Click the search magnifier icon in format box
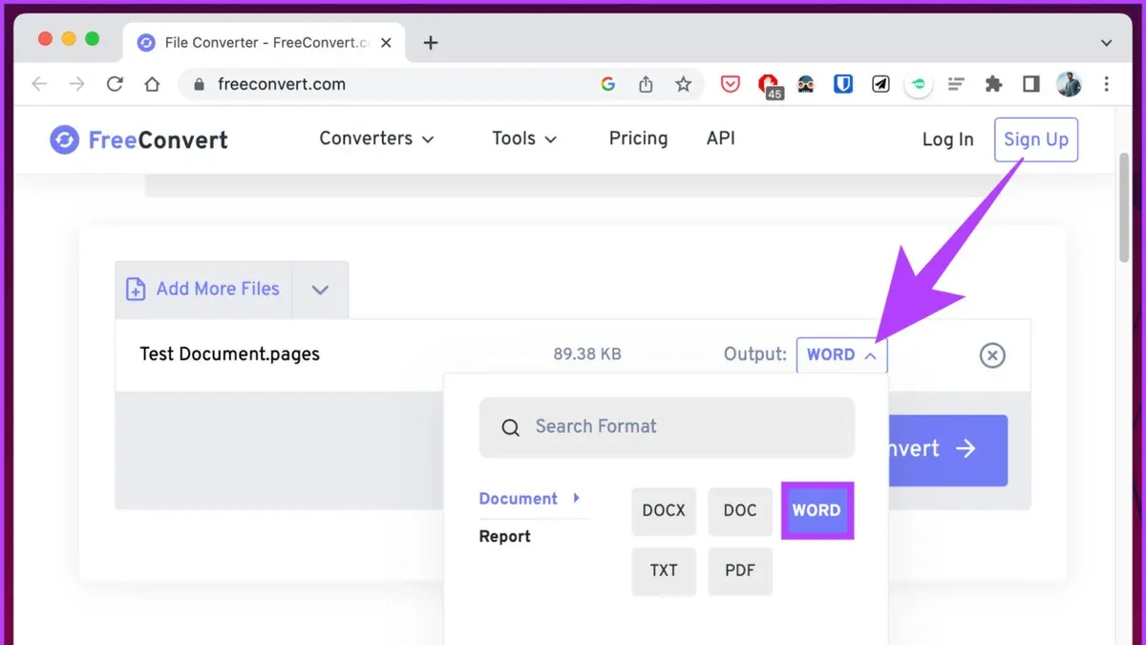1146x645 pixels. [x=511, y=427]
